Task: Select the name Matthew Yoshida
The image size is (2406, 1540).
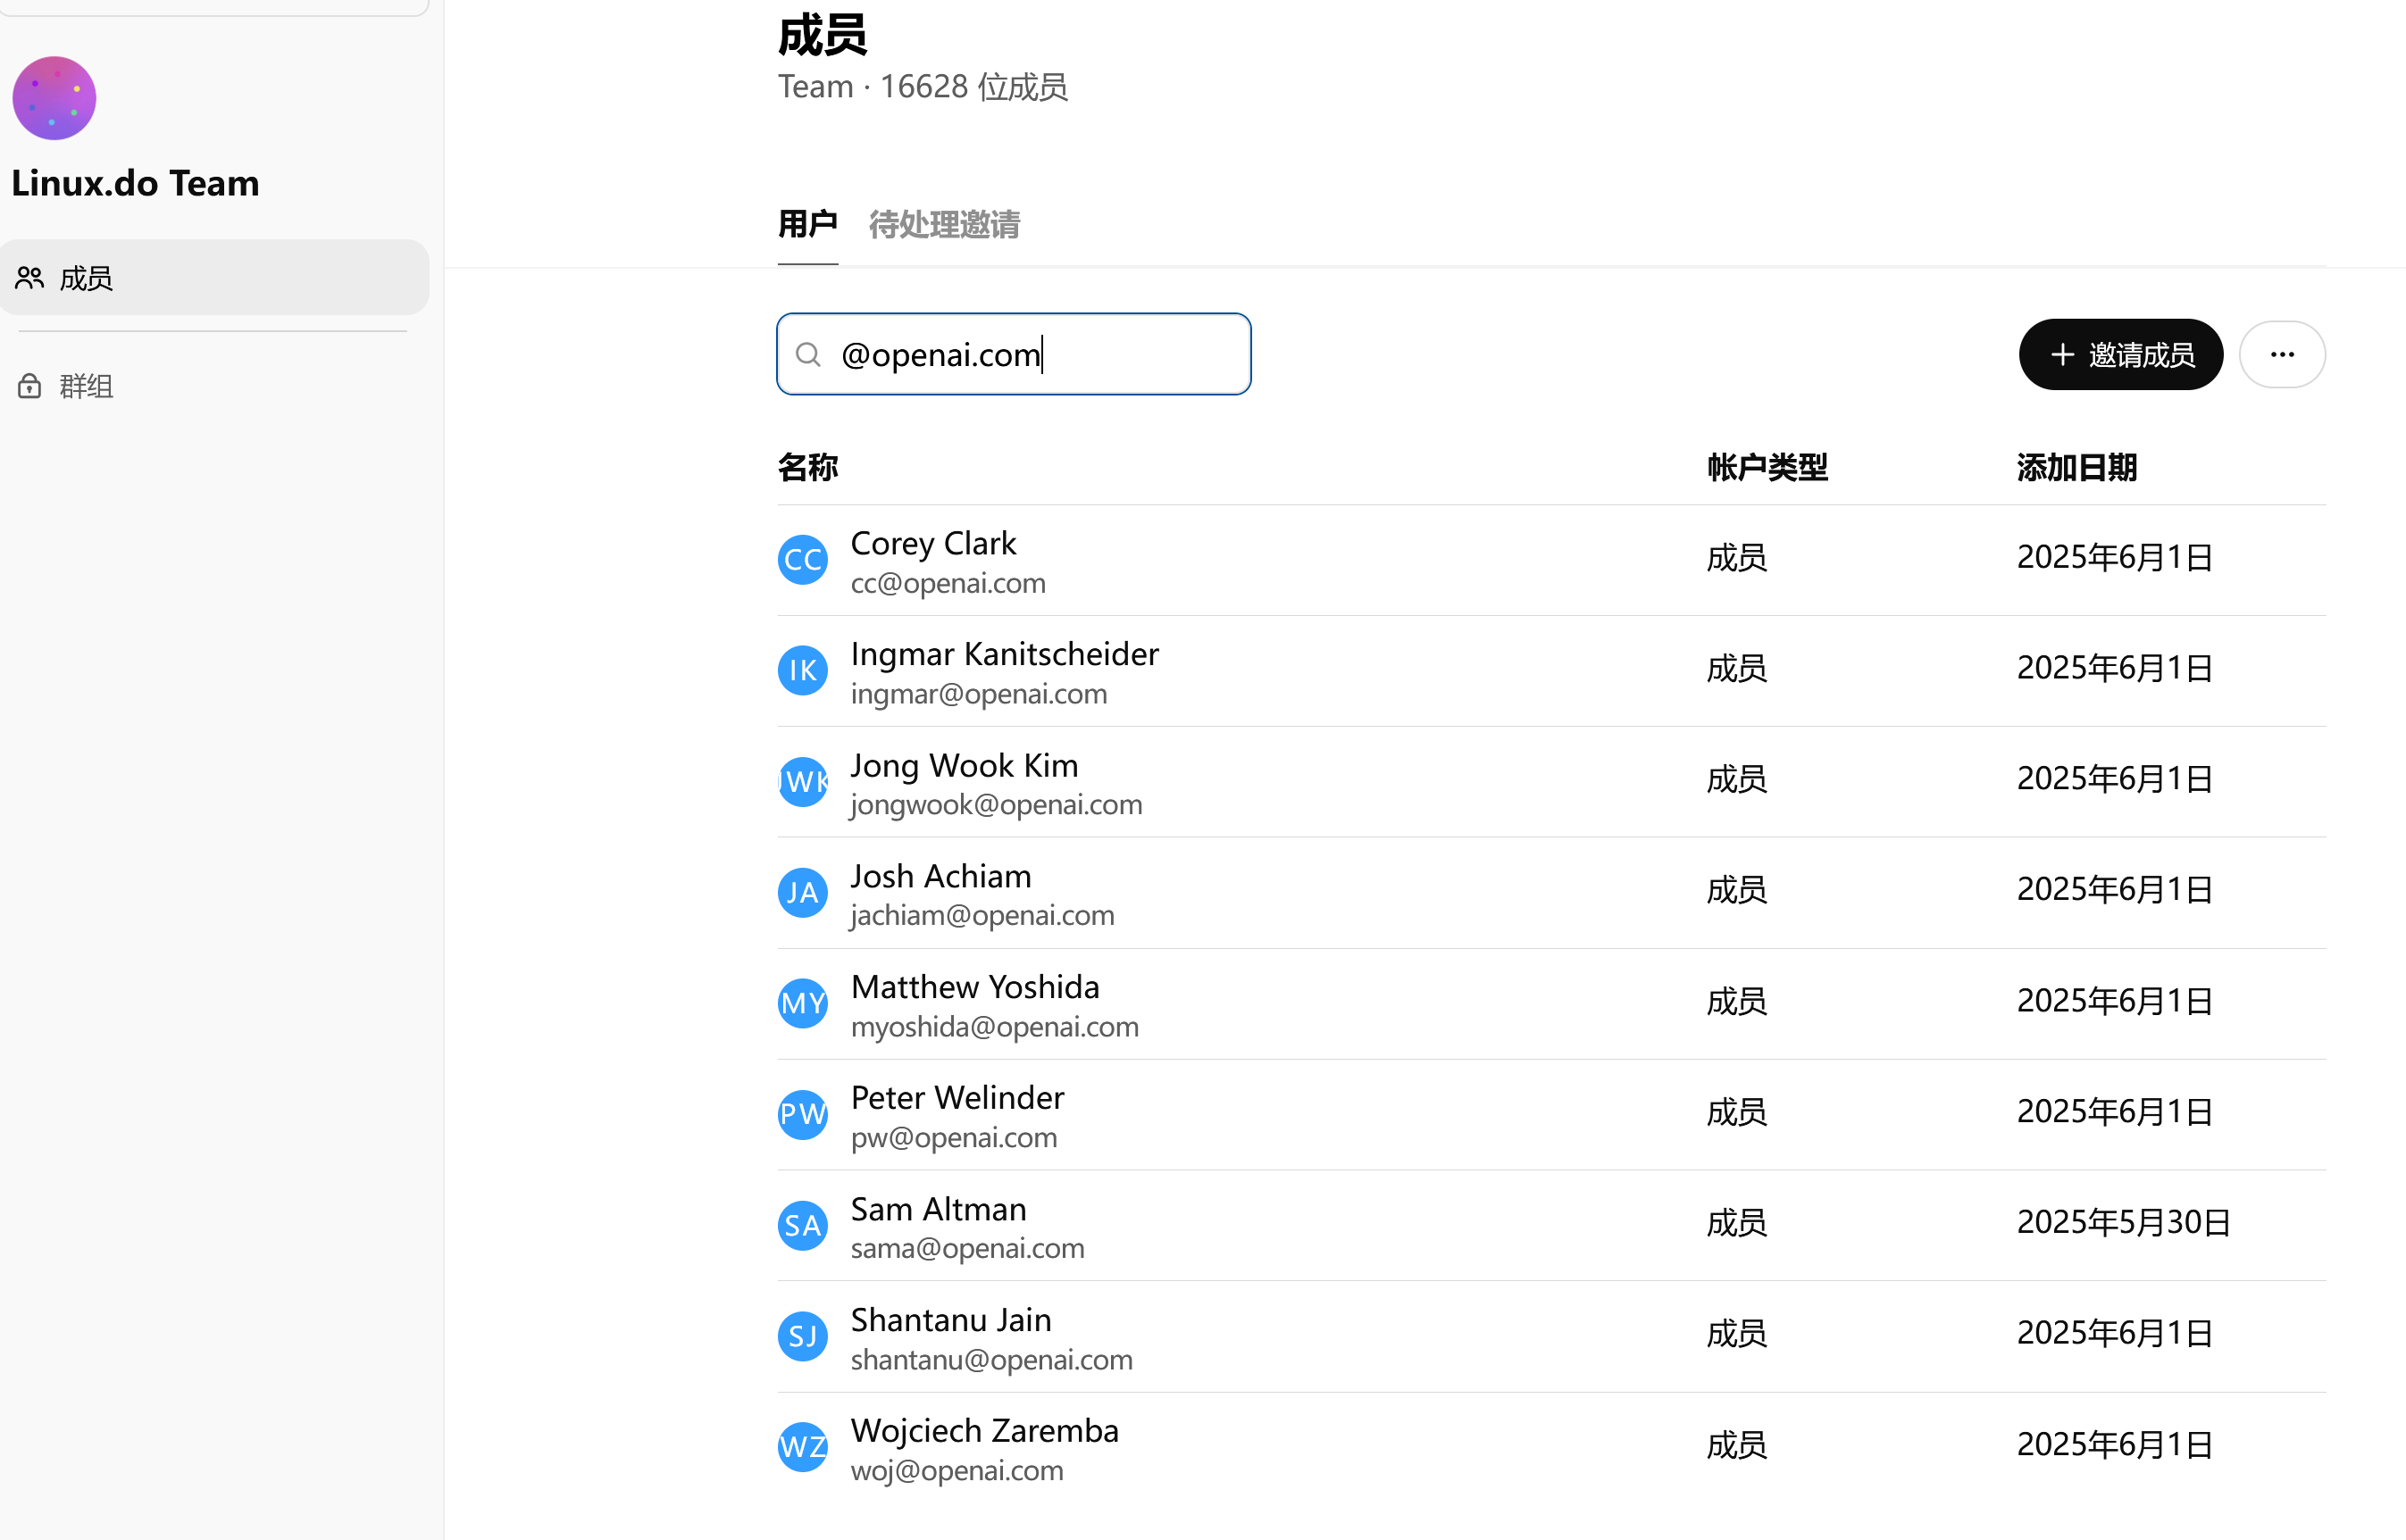Action: click(974, 987)
